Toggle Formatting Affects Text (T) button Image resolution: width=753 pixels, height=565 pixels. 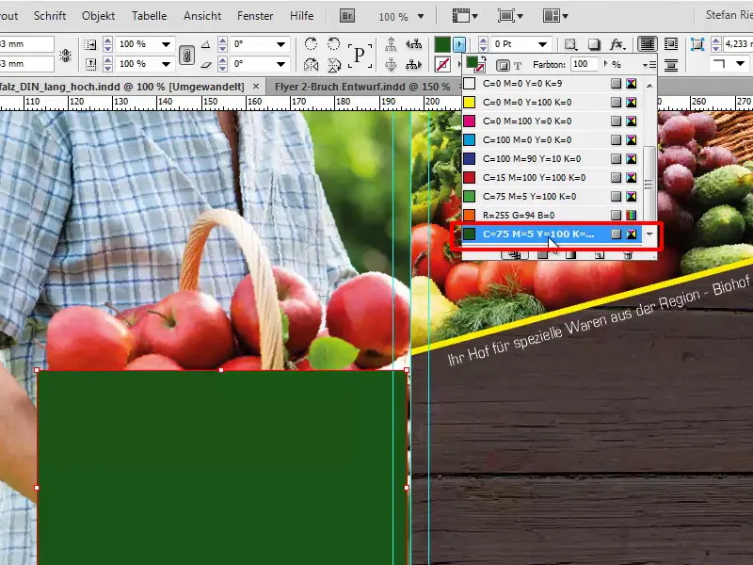[x=518, y=65]
